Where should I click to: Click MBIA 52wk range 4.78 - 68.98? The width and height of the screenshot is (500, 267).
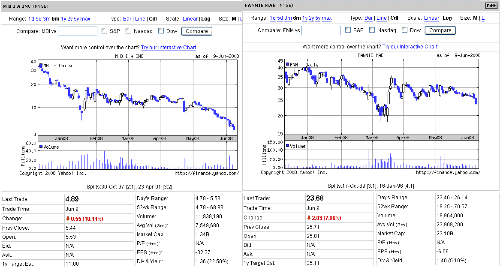(x=209, y=207)
